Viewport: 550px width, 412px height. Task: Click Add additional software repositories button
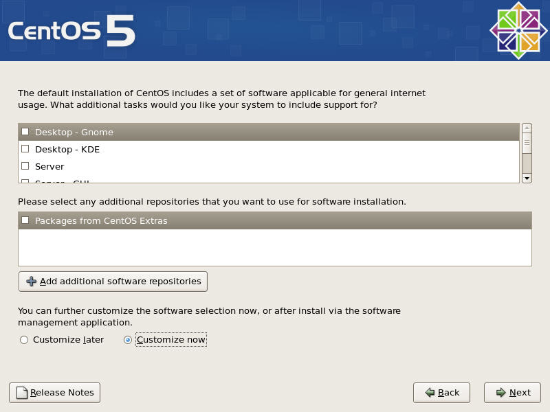pos(113,282)
